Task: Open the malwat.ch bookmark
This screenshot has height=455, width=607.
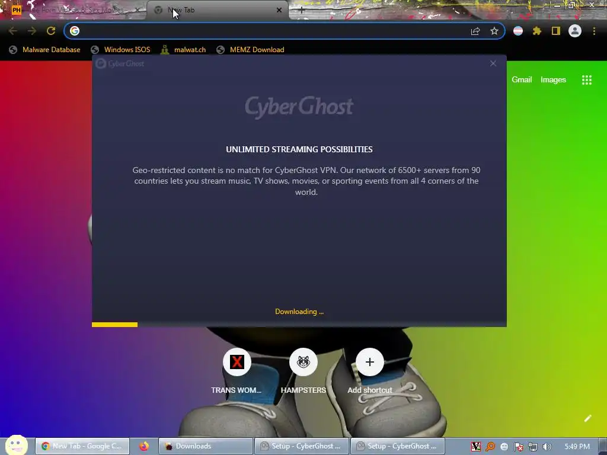Action: pyautogui.click(x=184, y=50)
